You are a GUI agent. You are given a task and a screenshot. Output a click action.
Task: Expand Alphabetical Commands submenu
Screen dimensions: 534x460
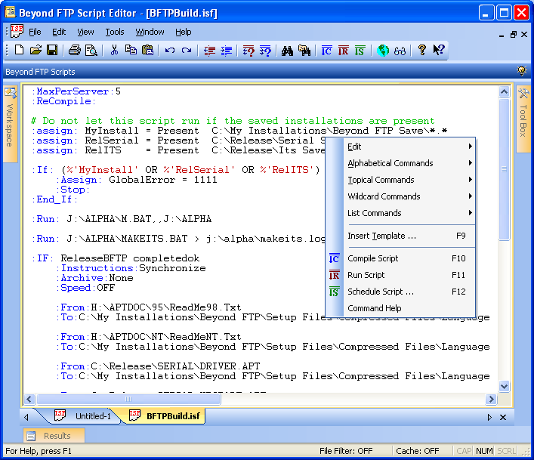tap(401, 163)
